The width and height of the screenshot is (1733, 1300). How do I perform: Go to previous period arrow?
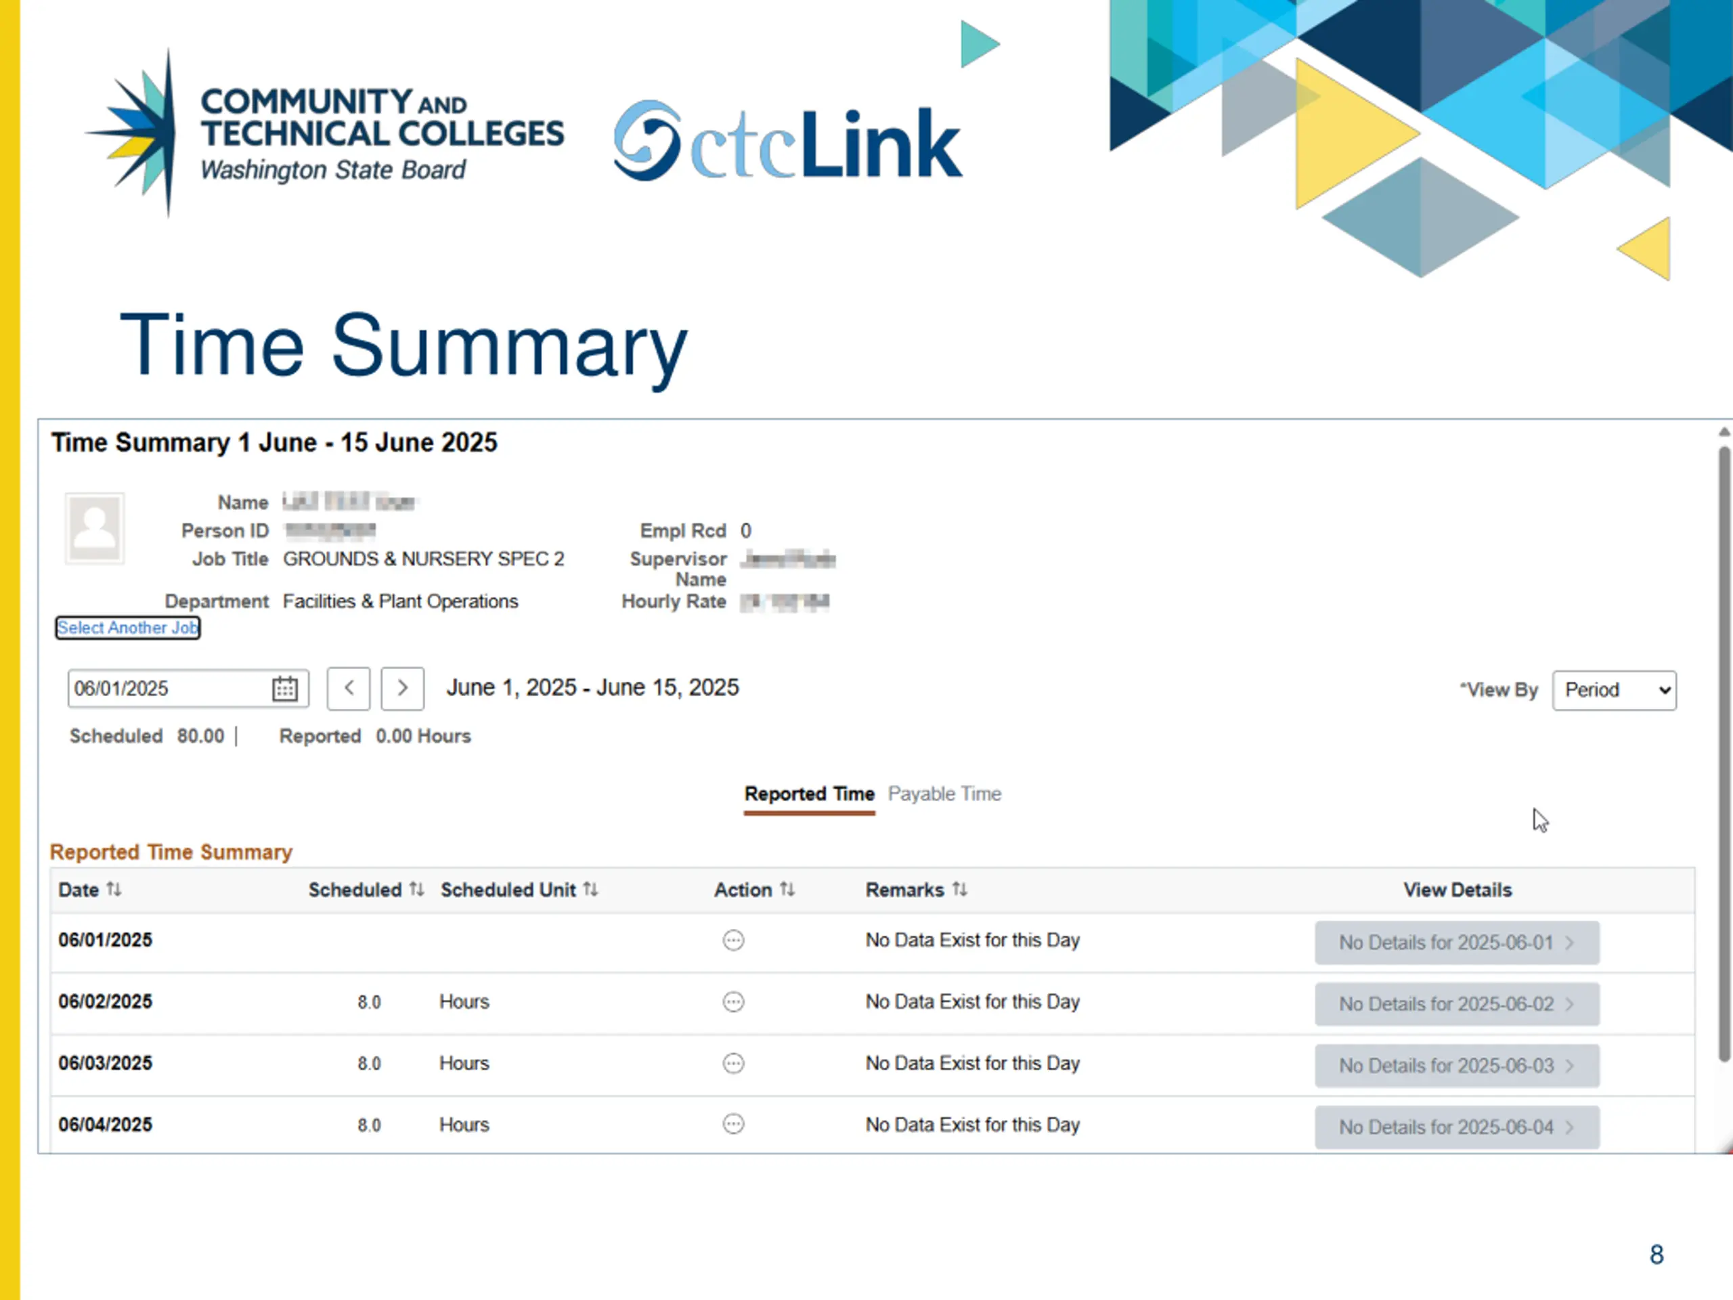(349, 689)
